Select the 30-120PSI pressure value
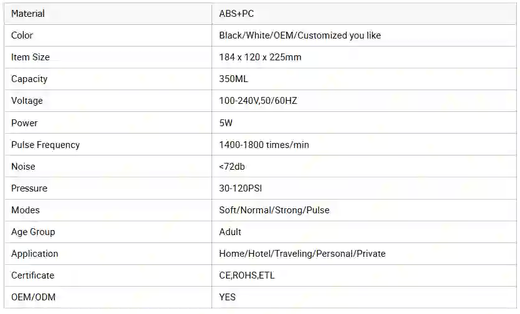Viewport: 520px width, 314px height. point(241,188)
